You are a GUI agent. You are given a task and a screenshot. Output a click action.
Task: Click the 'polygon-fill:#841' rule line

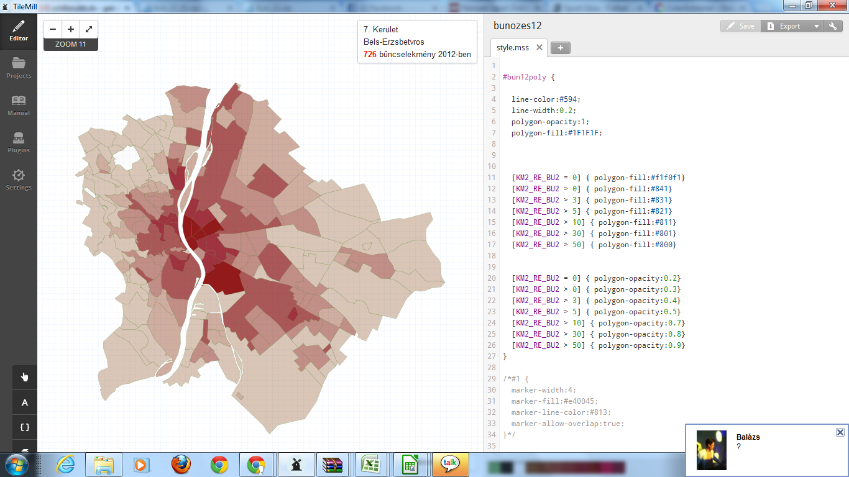tap(592, 189)
